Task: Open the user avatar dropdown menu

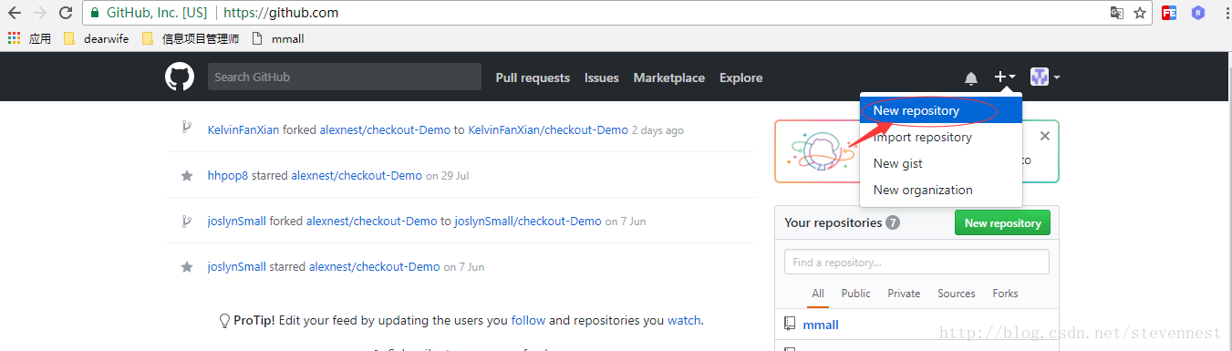Action: pos(1045,77)
